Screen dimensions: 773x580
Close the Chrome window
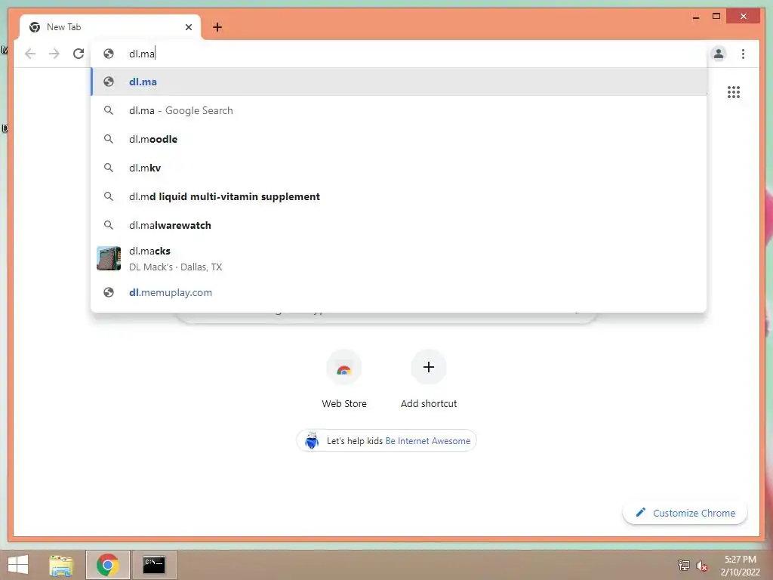pos(744,17)
